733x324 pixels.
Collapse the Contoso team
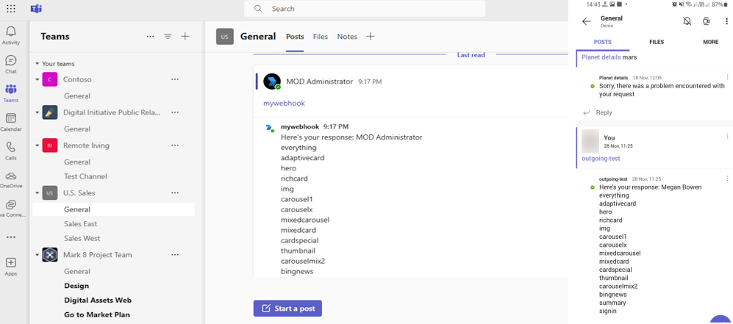point(37,79)
